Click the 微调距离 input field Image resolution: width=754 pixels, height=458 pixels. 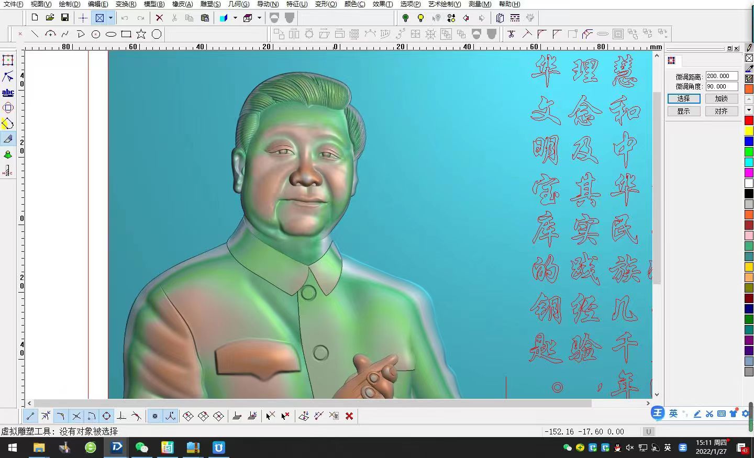click(721, 76)
